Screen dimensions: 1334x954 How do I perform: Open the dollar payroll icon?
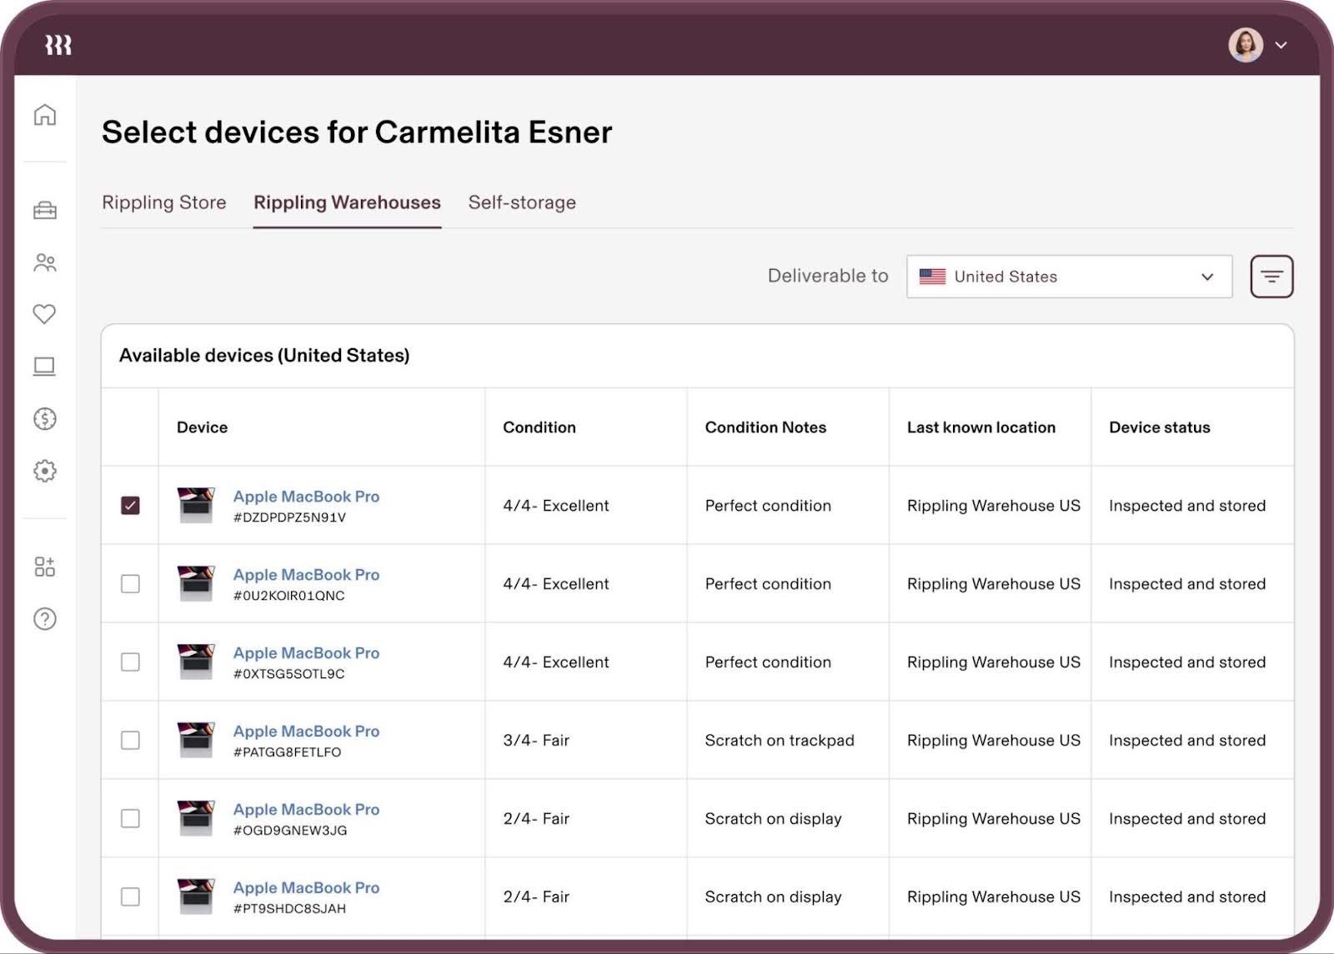44,419
